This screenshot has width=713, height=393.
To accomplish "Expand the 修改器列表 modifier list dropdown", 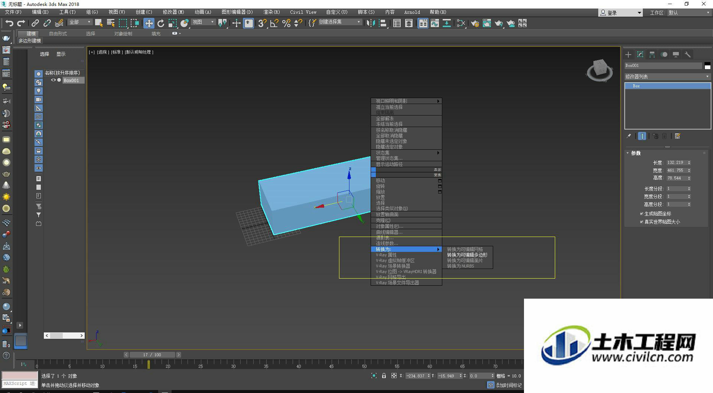I will coord(667,77).
